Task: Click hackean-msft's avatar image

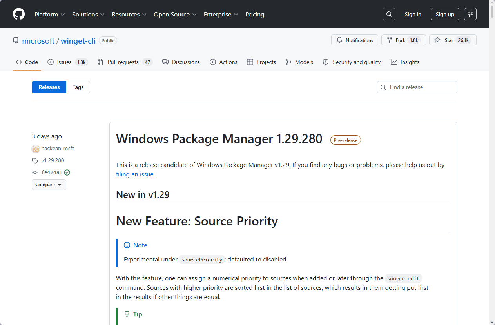Action: click(x=36, y=149)
